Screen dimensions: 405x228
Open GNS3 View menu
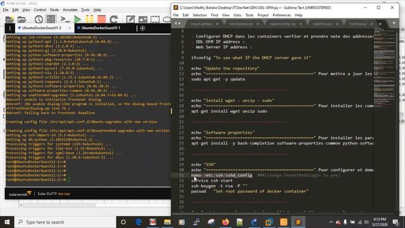click(x=26, y=10)
